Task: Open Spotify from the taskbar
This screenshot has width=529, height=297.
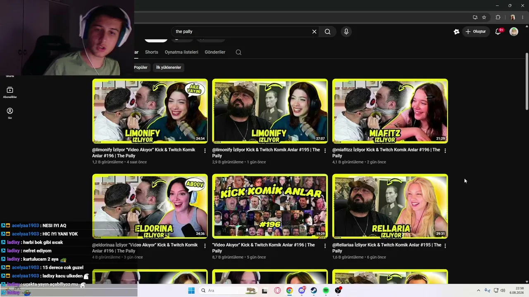Action: [x=326, y=290]
